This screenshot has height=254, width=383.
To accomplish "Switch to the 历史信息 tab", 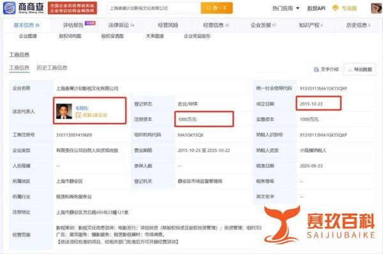I will point(358,25).
